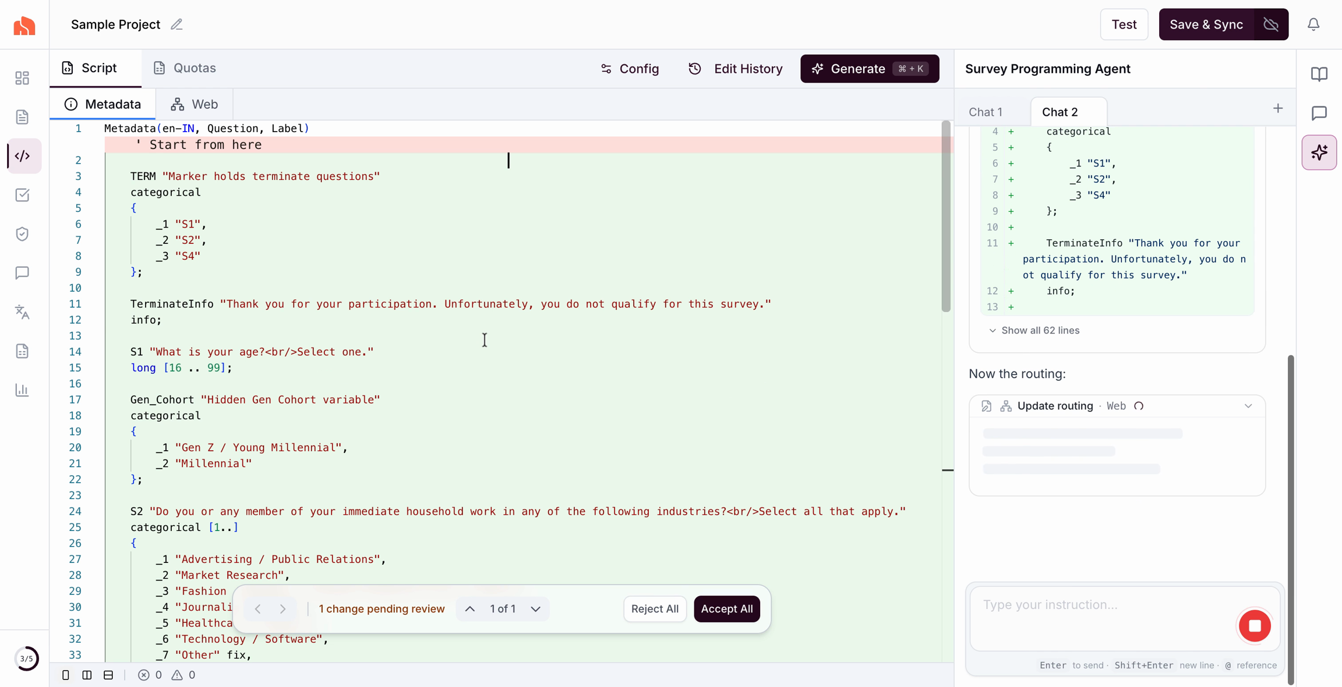Switch to single pane layout
The image size is (1342, 687).
click(66, 675)
